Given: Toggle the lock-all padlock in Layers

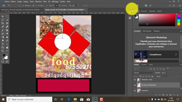Looking at the screenshot, I should 152,76.
